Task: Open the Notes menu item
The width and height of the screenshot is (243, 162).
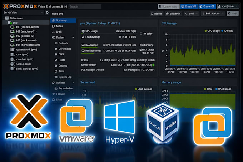Action: point(58,26)
